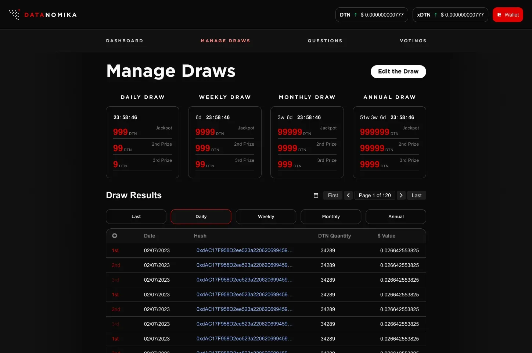This screenshot has height=353, width=532.
Task: Open the calendar date picker icon
Action: (x=316, y=195)
